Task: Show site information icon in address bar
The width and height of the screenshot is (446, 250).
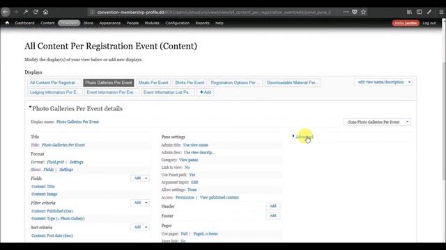Action: tap(92, 12)
